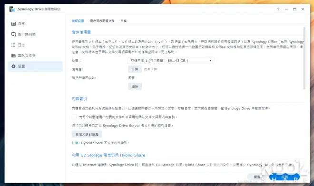Click the 闲置 idle status text
The height and width of the screenshot is (186, 314).
point(131,78)
